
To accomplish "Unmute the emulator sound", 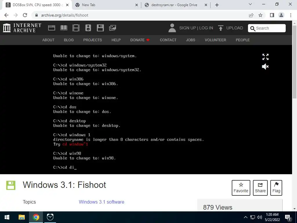I will coord(265,66).
